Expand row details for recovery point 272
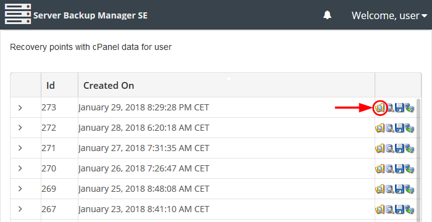 (20, 128)
